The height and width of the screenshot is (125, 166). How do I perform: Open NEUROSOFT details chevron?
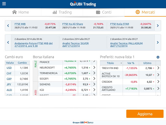point(94,67)
